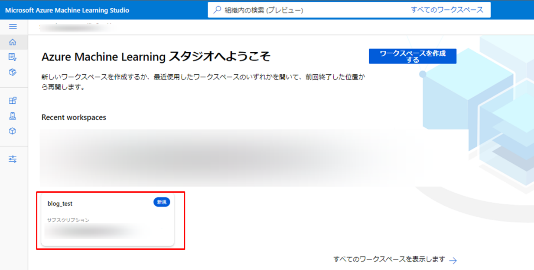Click the lower cube sidebar icon
Viewport: 534px width, 270px height.
pyautogui.click(x=13, y=131)
